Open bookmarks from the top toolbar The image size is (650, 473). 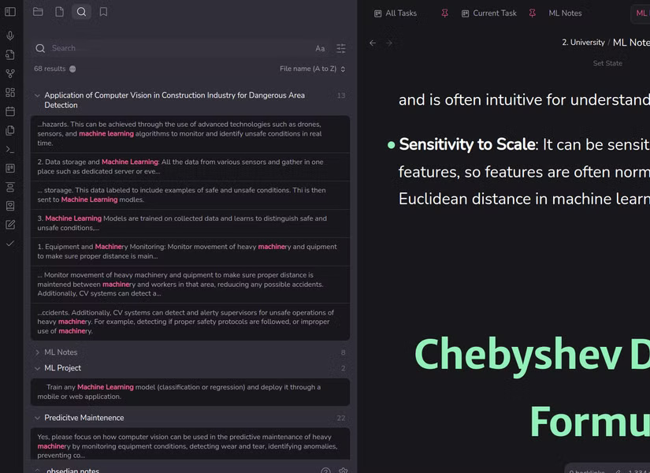click(103, 11)
